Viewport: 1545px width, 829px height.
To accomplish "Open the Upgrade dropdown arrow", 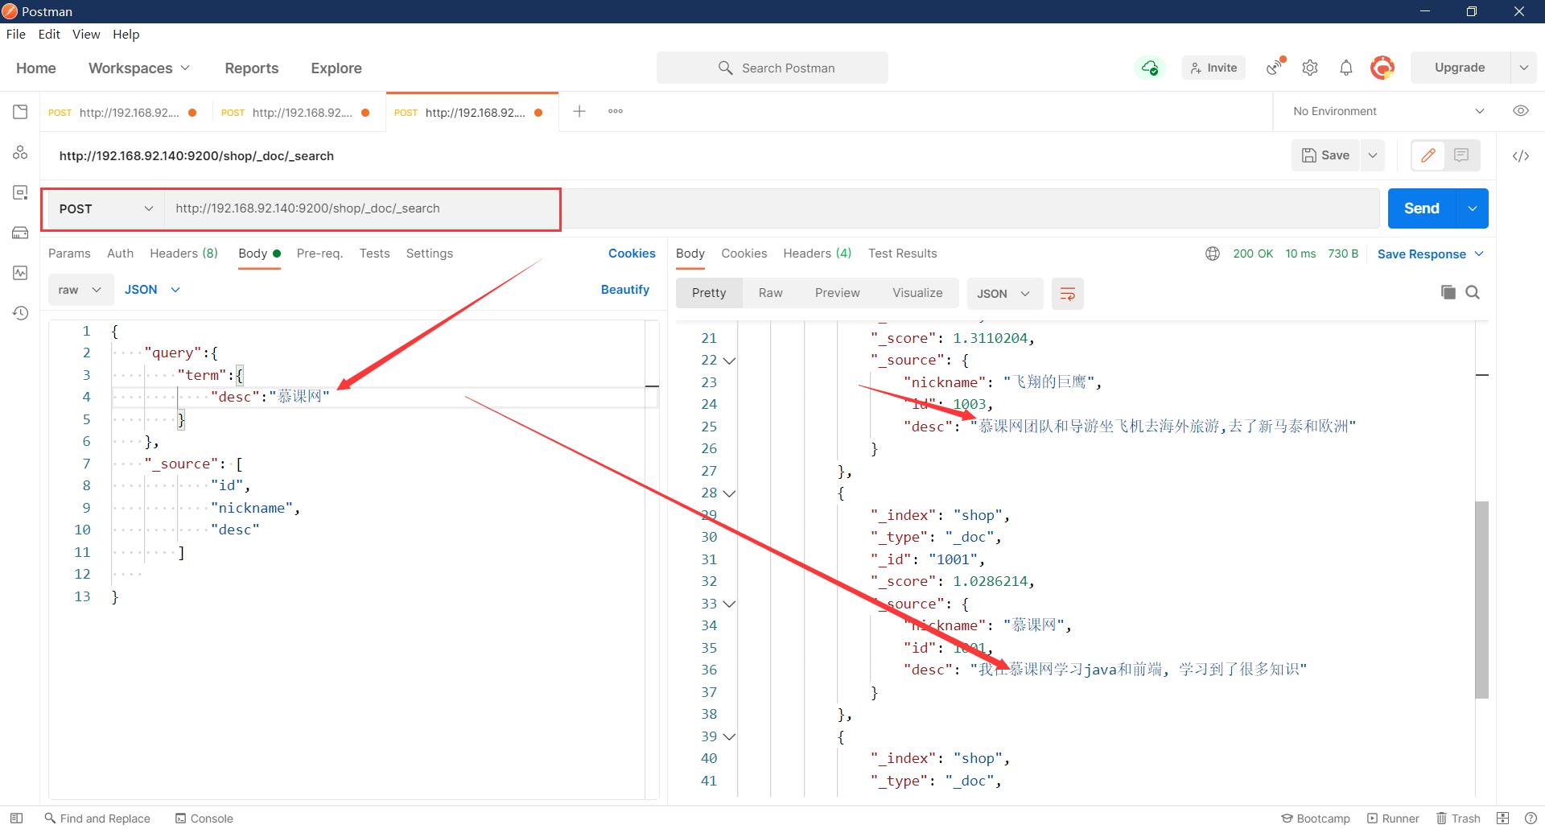I will (1523, 68).
